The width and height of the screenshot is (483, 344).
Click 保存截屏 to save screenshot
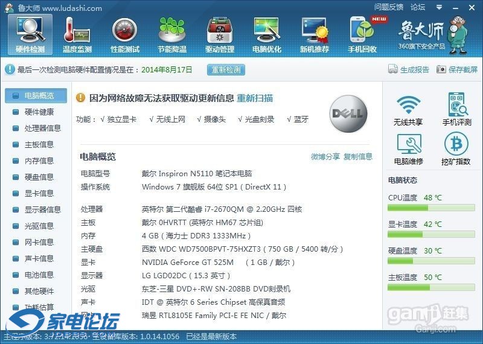coord(457,70)
